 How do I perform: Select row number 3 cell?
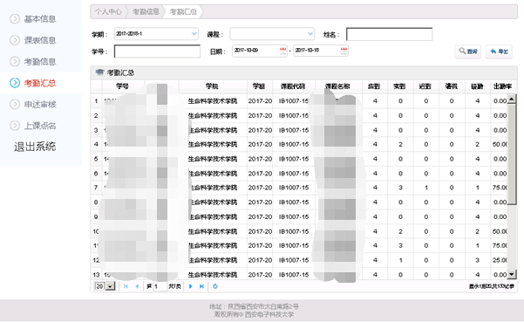click(96, 130)
